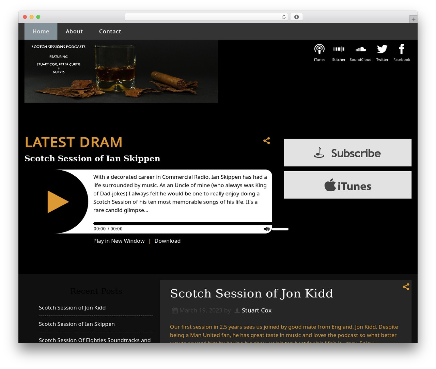This screenshot has width=436, height=369.
Task: Visit the Twitter bird icon
Action: point(382,52)
